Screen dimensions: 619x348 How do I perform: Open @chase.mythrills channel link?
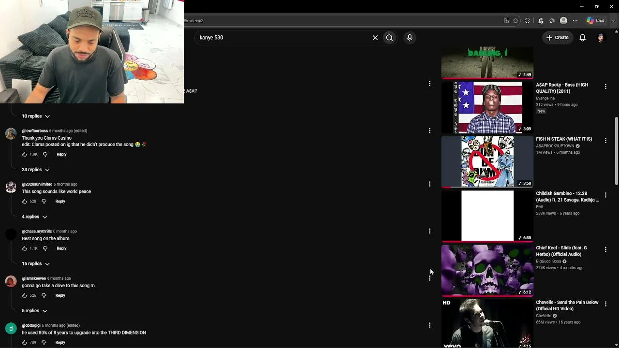[37, 232]
